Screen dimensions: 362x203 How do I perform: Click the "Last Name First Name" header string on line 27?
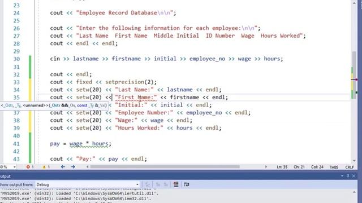point(189,36)
